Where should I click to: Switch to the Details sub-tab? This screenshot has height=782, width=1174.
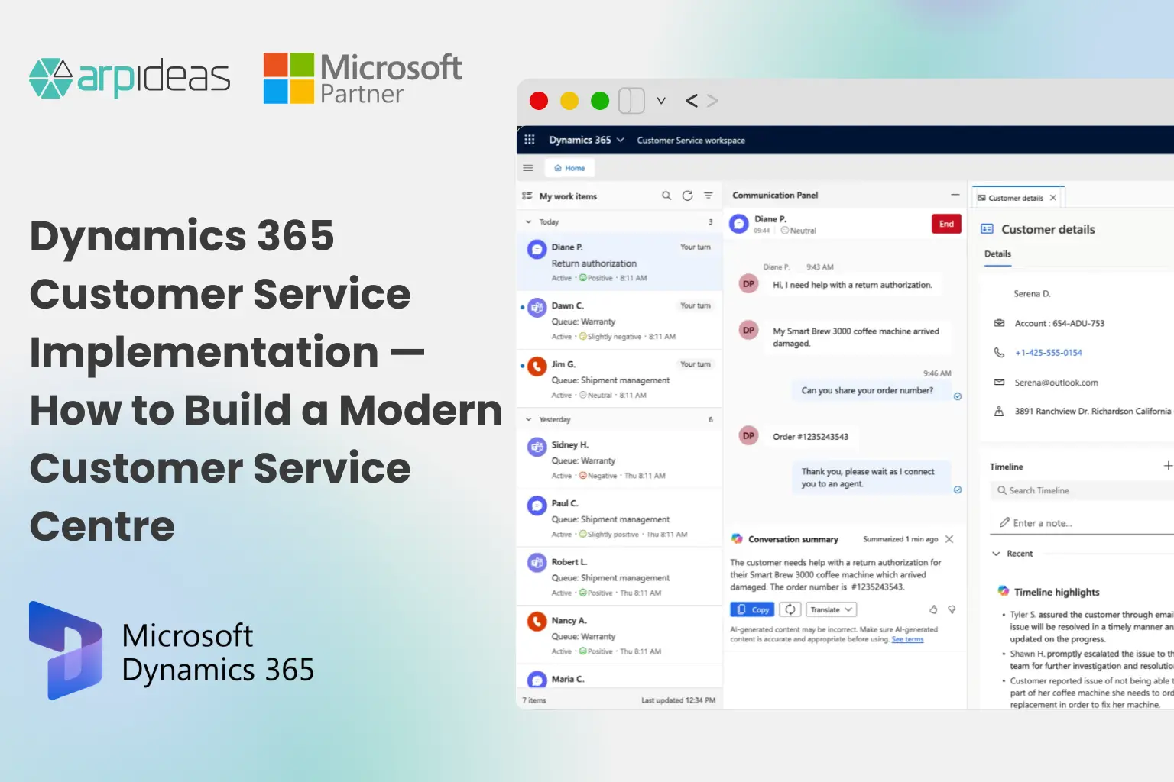997,254
